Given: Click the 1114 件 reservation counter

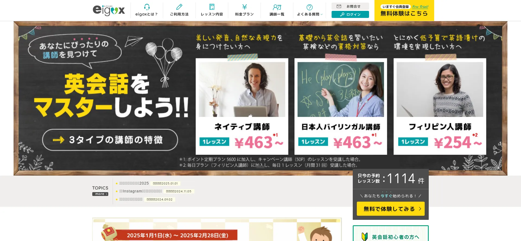Looking at the screenshot, I should coord(391,179).
